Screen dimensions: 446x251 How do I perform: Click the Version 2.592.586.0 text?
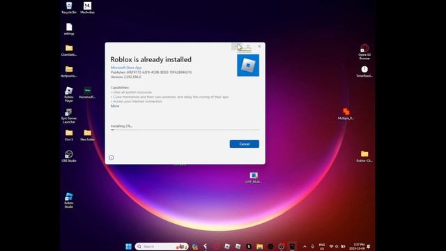pos(125,77)
